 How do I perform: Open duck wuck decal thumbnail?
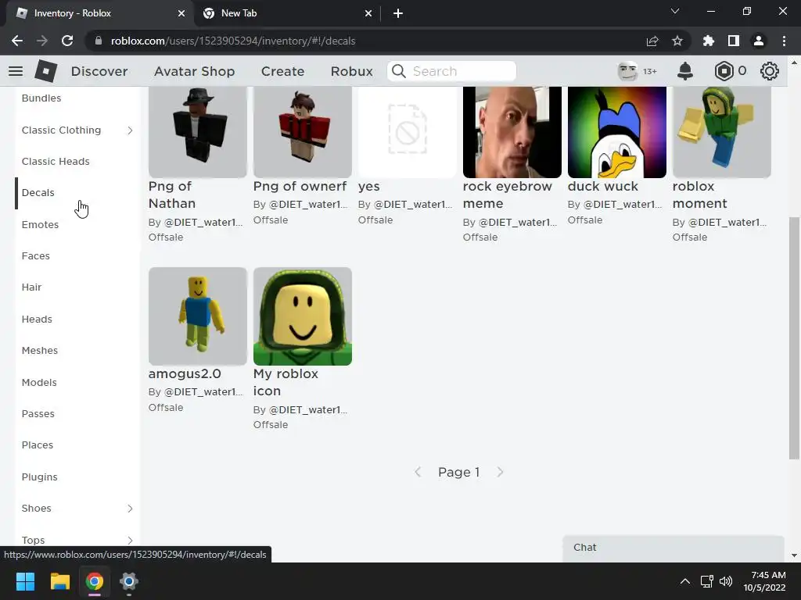(x=616, y=131)
